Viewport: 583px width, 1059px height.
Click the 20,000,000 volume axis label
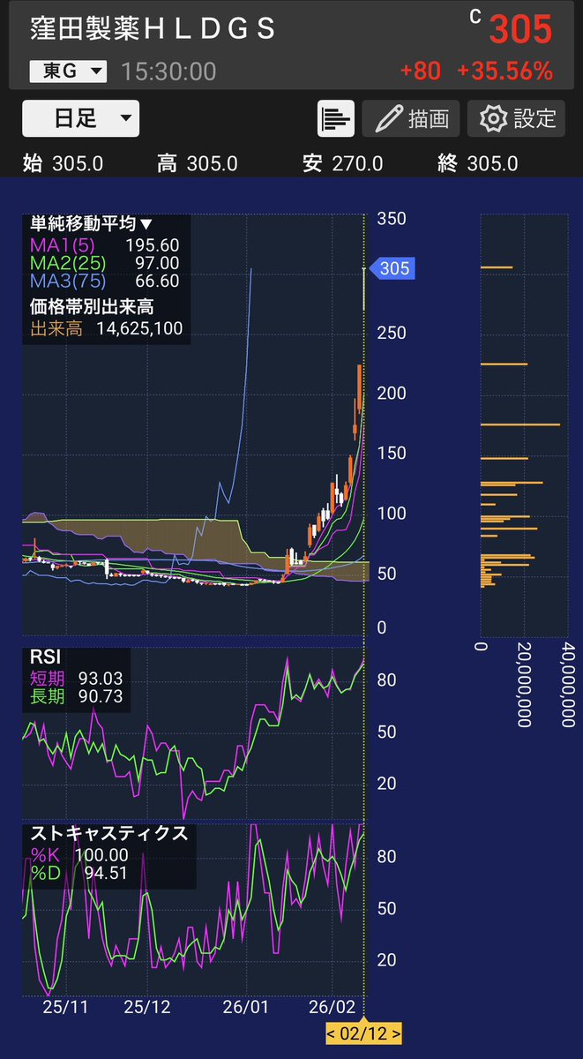[x=524, y=684]
